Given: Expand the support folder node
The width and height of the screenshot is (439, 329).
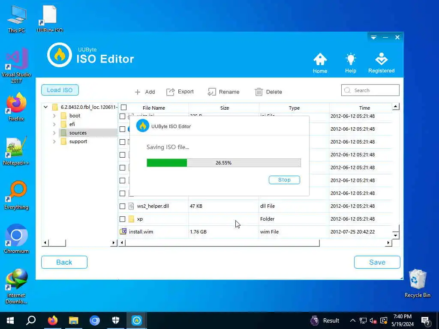Looking at the screenshot, I should (54, 141).
